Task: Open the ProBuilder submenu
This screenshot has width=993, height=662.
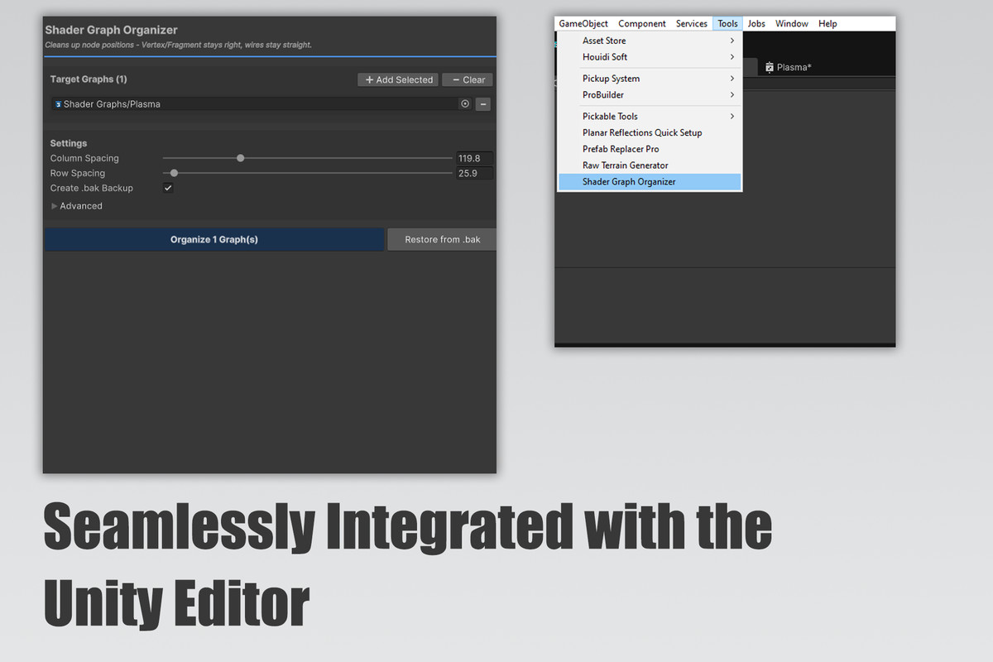Action: click(650, 95)
